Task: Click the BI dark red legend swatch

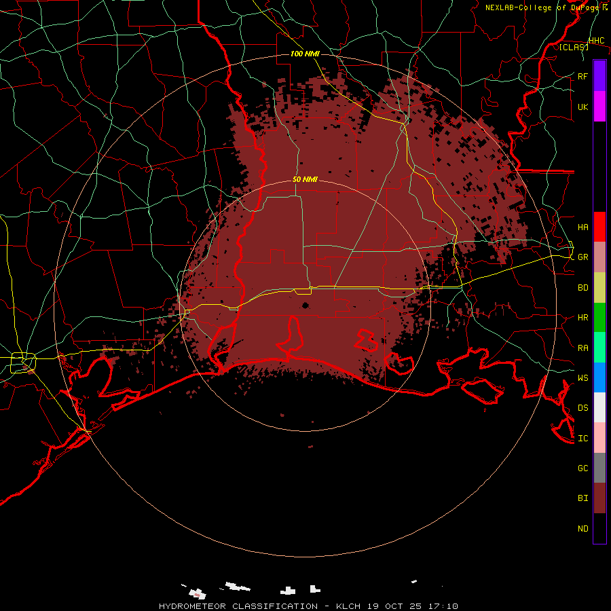Action: click(599, 498)
